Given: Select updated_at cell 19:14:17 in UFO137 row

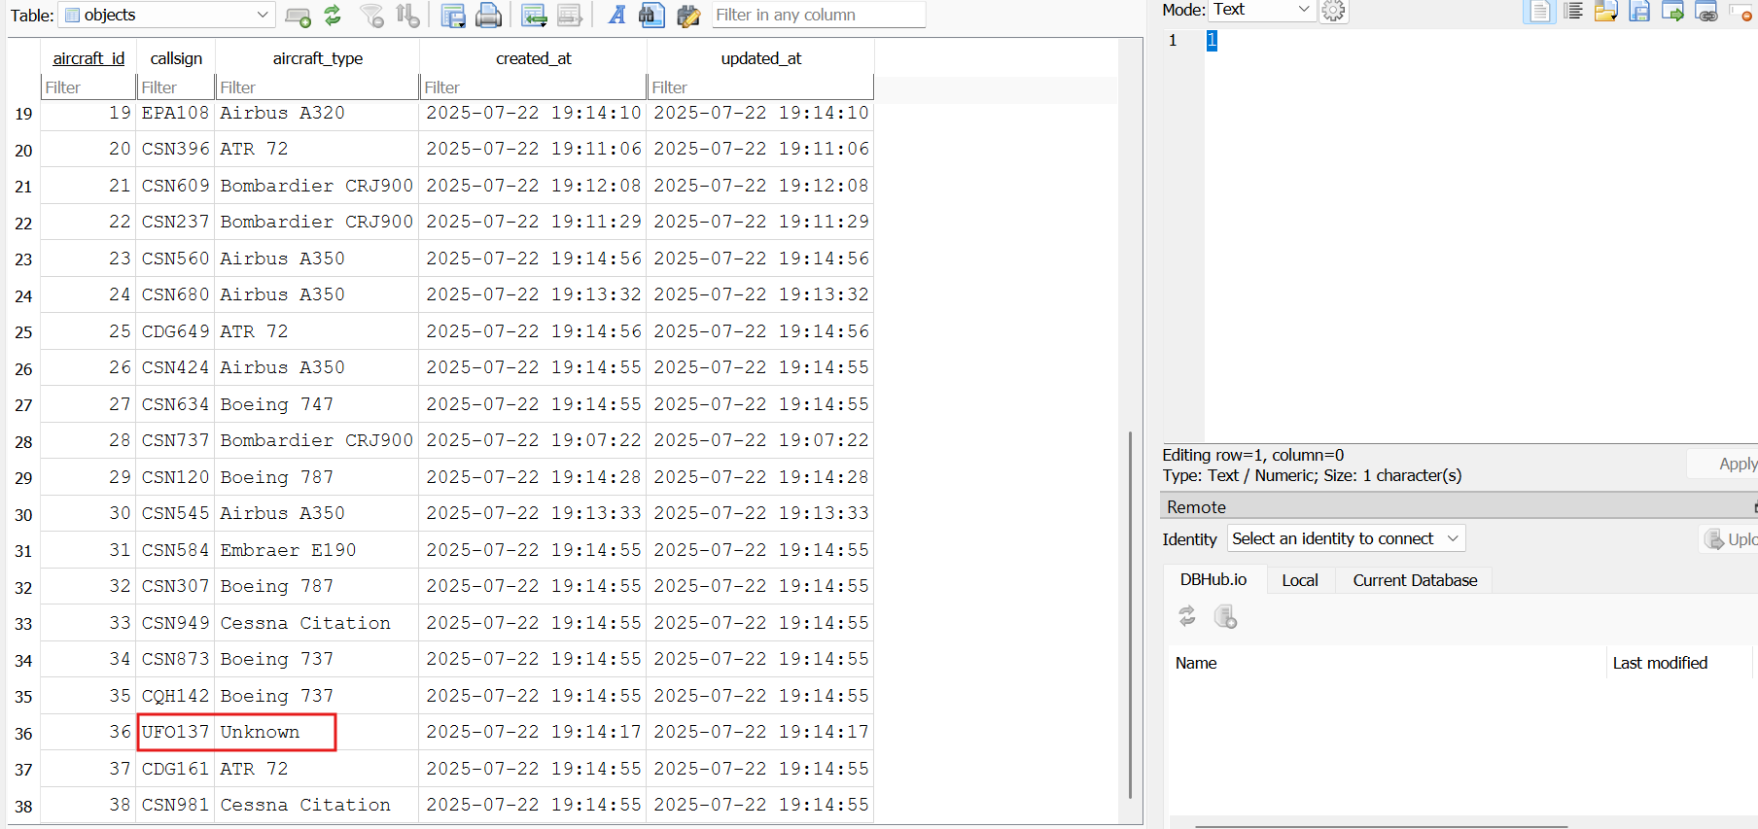Looking at the screenshot, I should [761, 732].
